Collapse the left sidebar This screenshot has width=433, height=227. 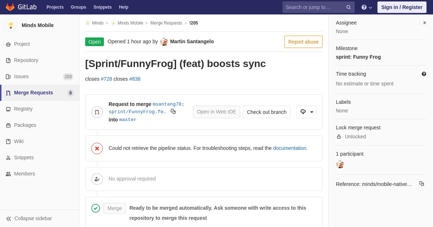click(29, 218)
